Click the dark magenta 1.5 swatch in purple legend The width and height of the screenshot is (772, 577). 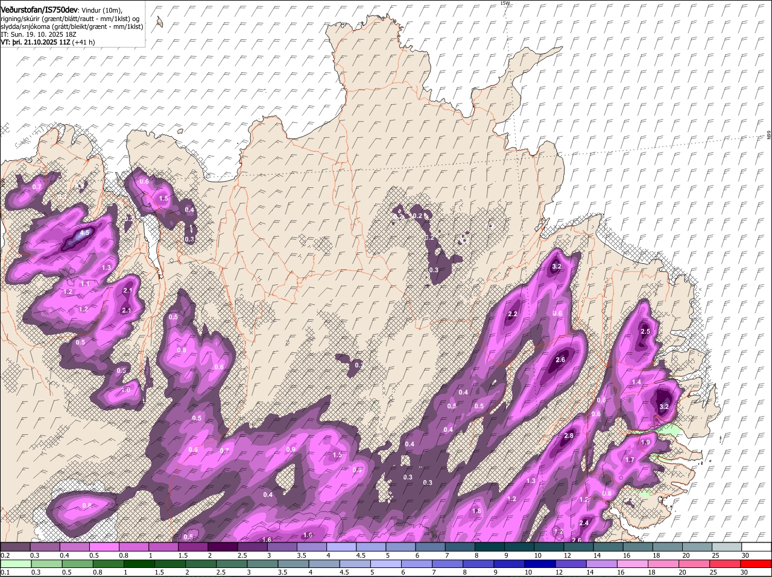pyautogui.click(x=193, y=547)
